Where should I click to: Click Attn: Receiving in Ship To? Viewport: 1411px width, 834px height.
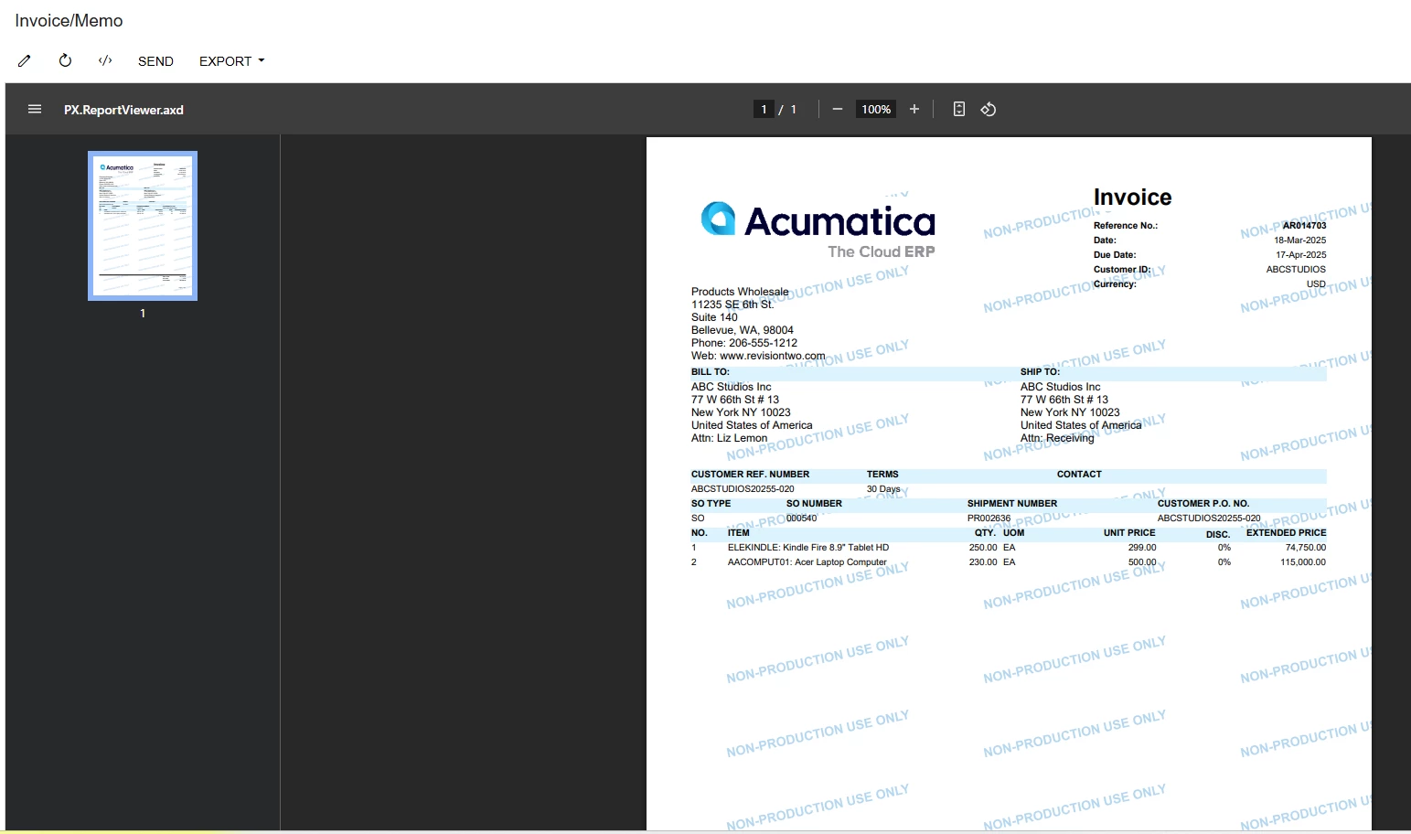1056,438
